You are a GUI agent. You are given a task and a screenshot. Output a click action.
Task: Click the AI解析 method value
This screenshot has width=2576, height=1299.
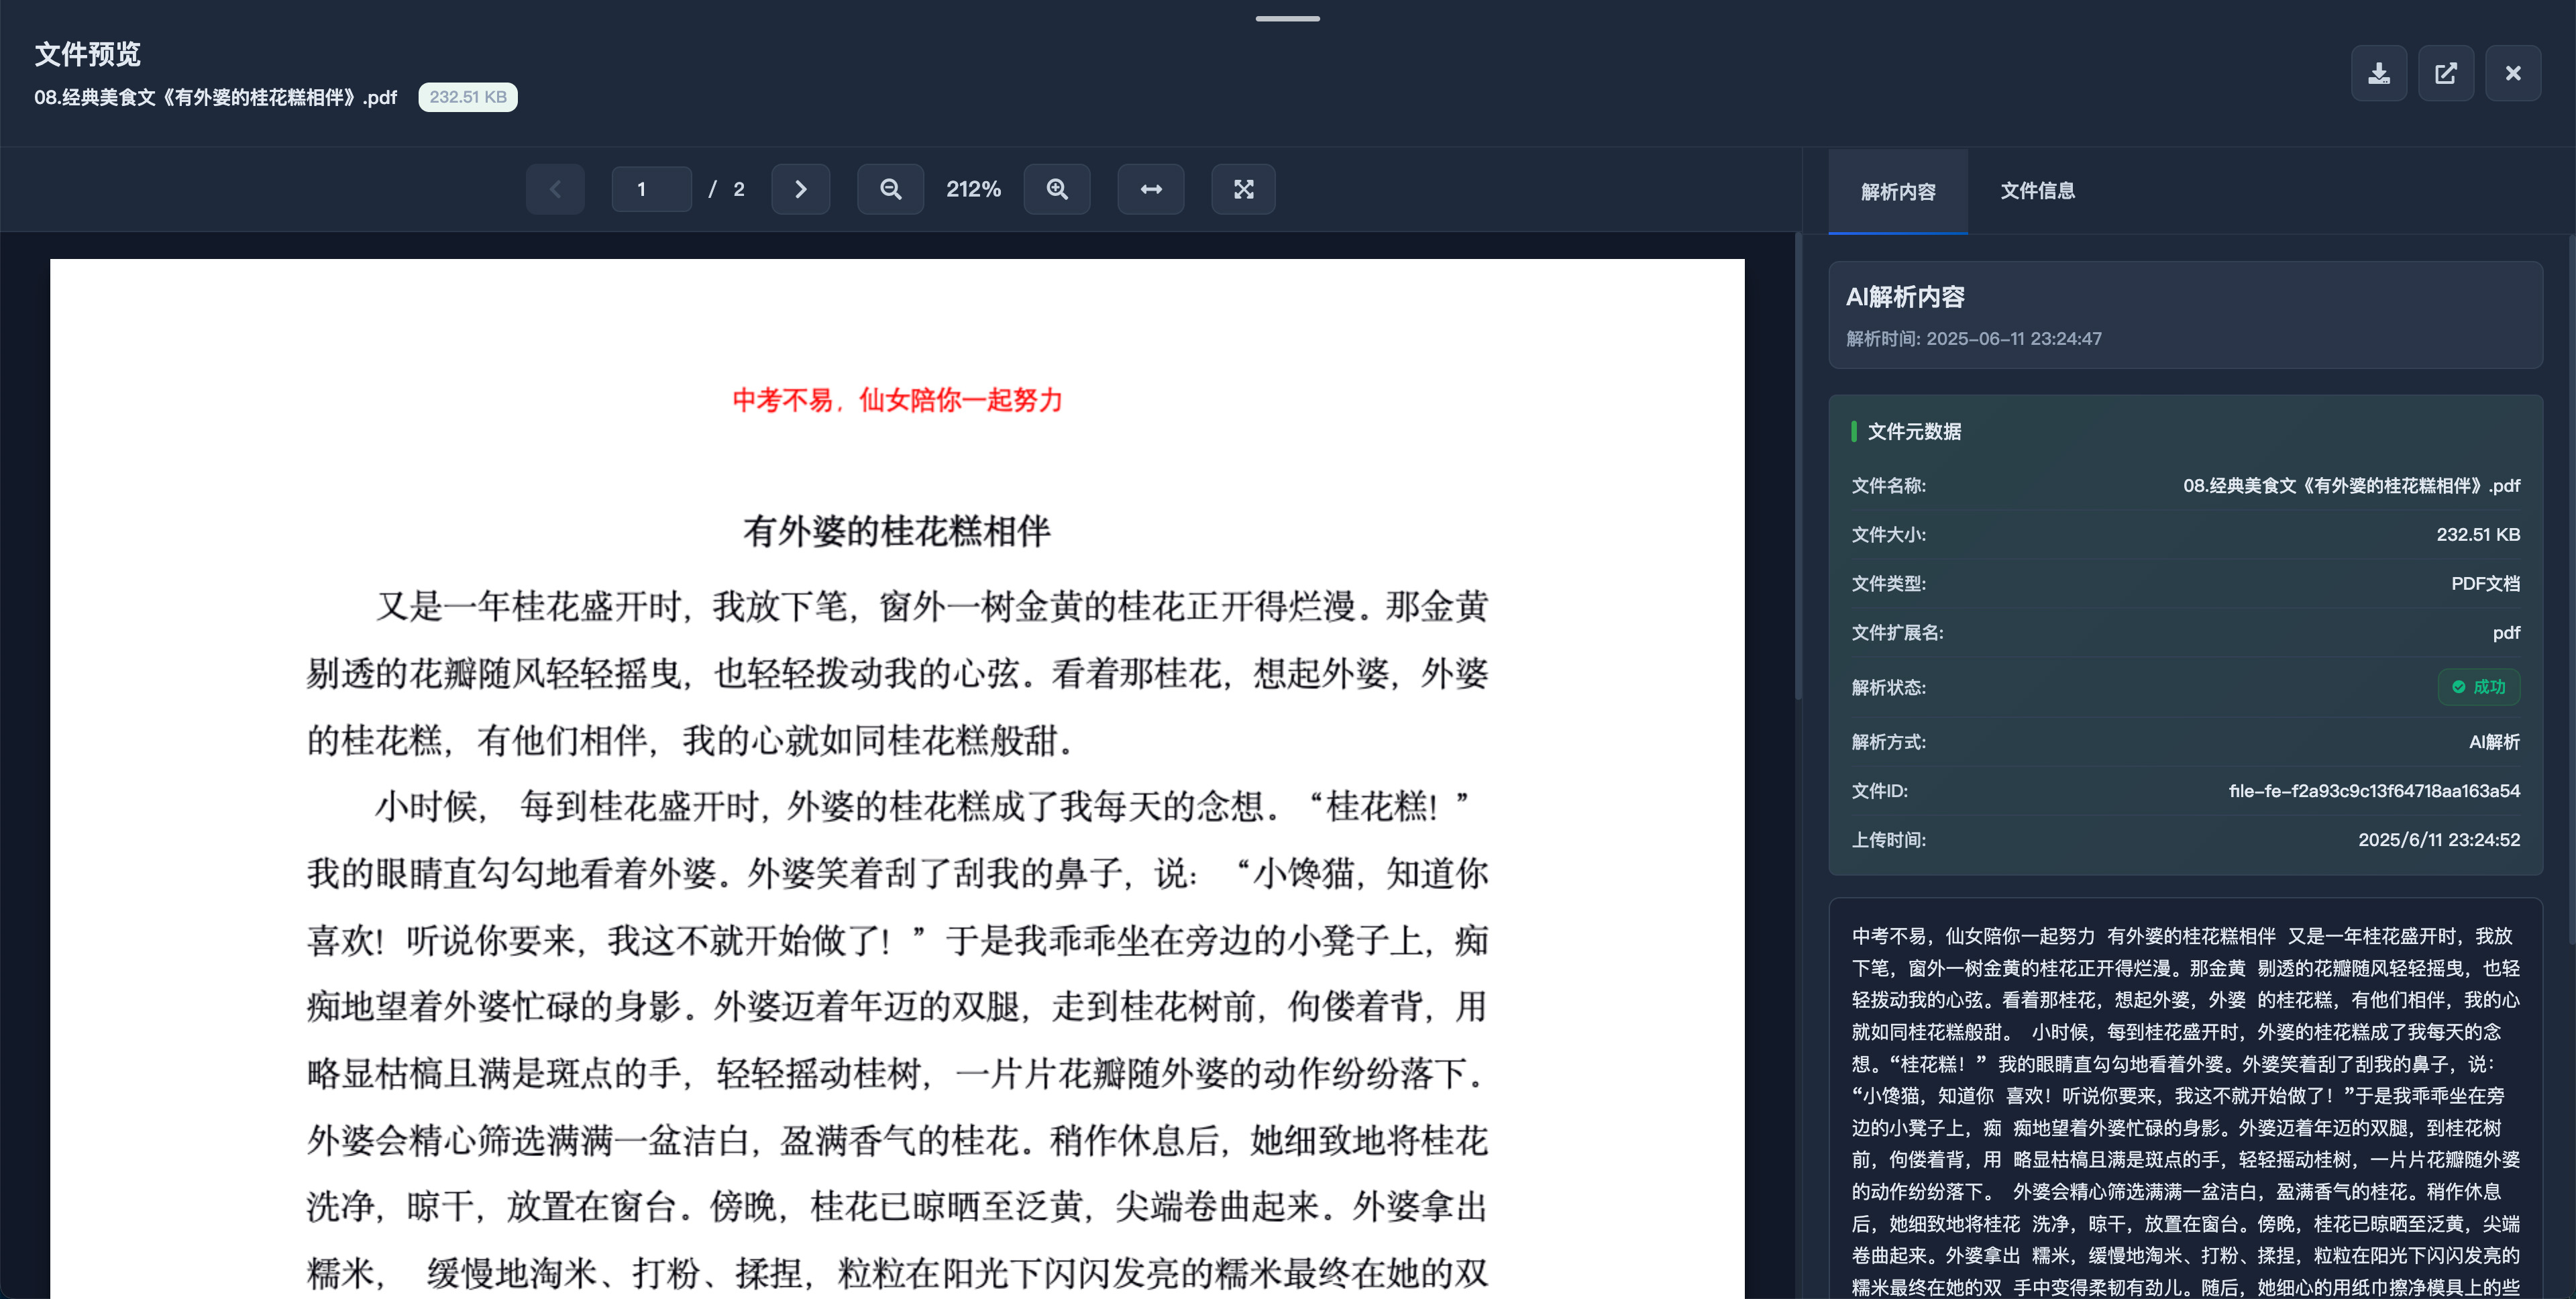(x=2494, y=742)
